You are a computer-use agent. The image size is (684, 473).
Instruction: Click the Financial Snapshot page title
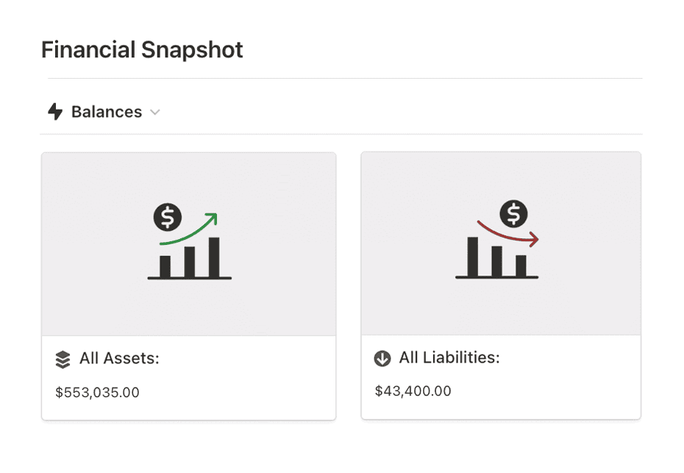(142, 49)
